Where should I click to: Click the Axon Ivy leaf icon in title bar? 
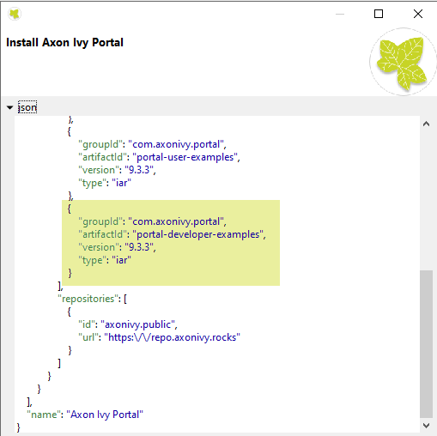pos(15,14)
